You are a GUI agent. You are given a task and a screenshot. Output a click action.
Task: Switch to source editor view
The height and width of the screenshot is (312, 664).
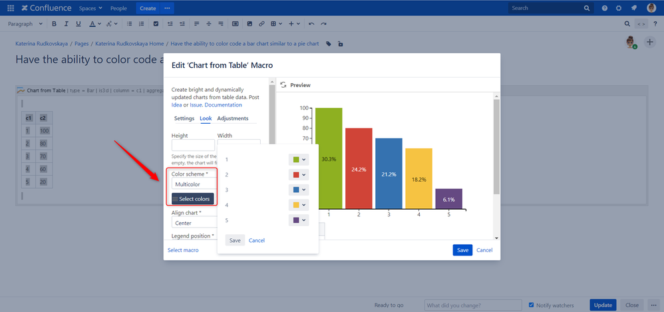click(x=641, y=24)
